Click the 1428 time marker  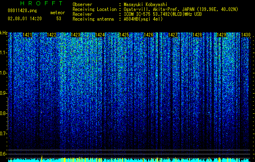(x=197, y=35)
